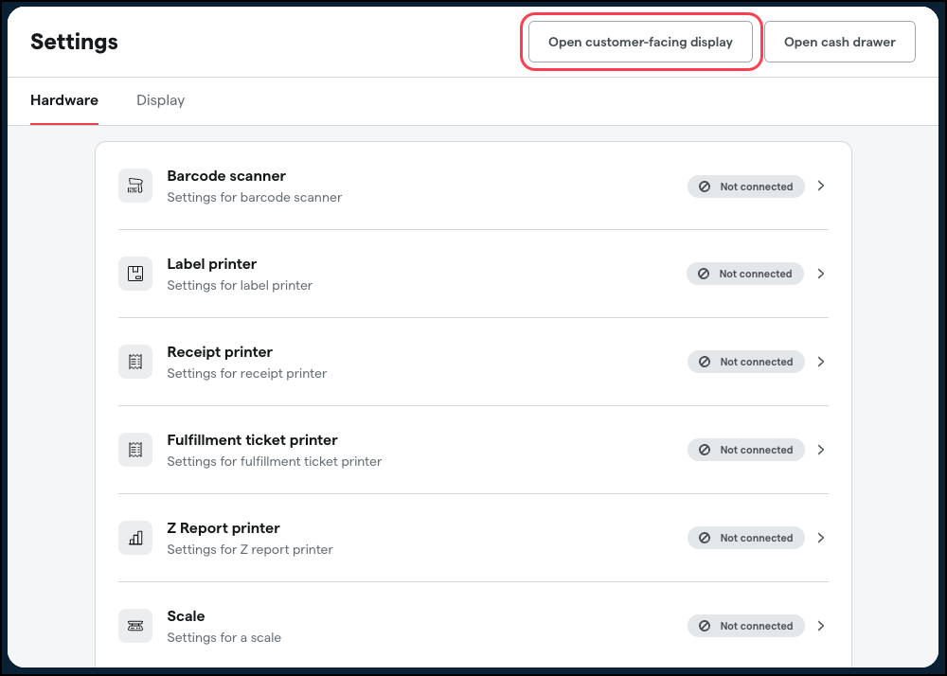Click the Not connected badge for Scale

pos(746,626)
